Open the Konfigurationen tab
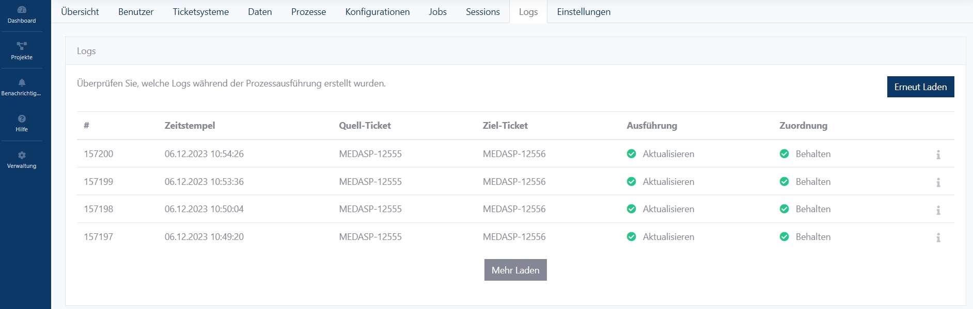 click(377, 12)
